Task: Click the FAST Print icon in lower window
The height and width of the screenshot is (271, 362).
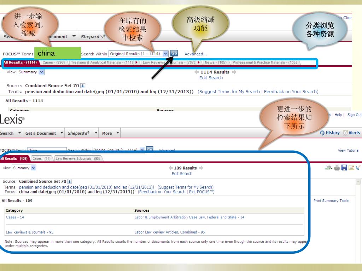Action: point(328,168)
